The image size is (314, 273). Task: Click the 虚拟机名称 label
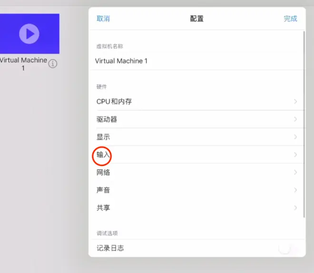(x=110, y=47)
